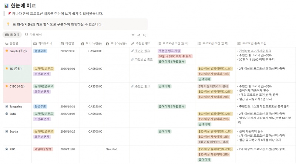Switch to the 카드 형식 card view tab

[33, 35]
